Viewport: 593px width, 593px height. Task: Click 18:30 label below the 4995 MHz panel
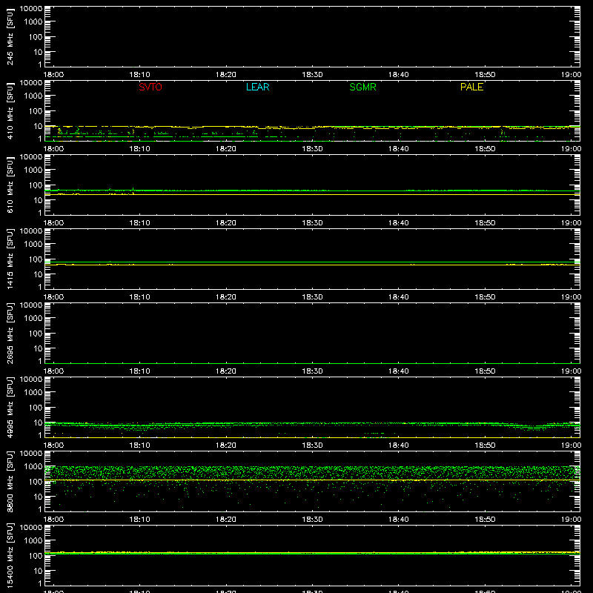(312, 445)
